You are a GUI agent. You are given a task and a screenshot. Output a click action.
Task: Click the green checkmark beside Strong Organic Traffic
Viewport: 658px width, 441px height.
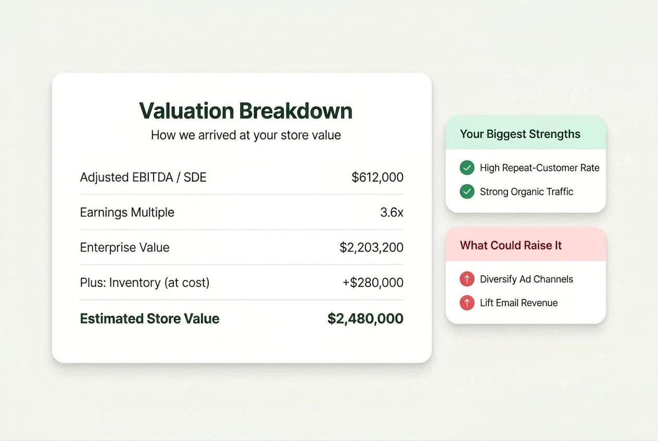(x=467, y=192)
